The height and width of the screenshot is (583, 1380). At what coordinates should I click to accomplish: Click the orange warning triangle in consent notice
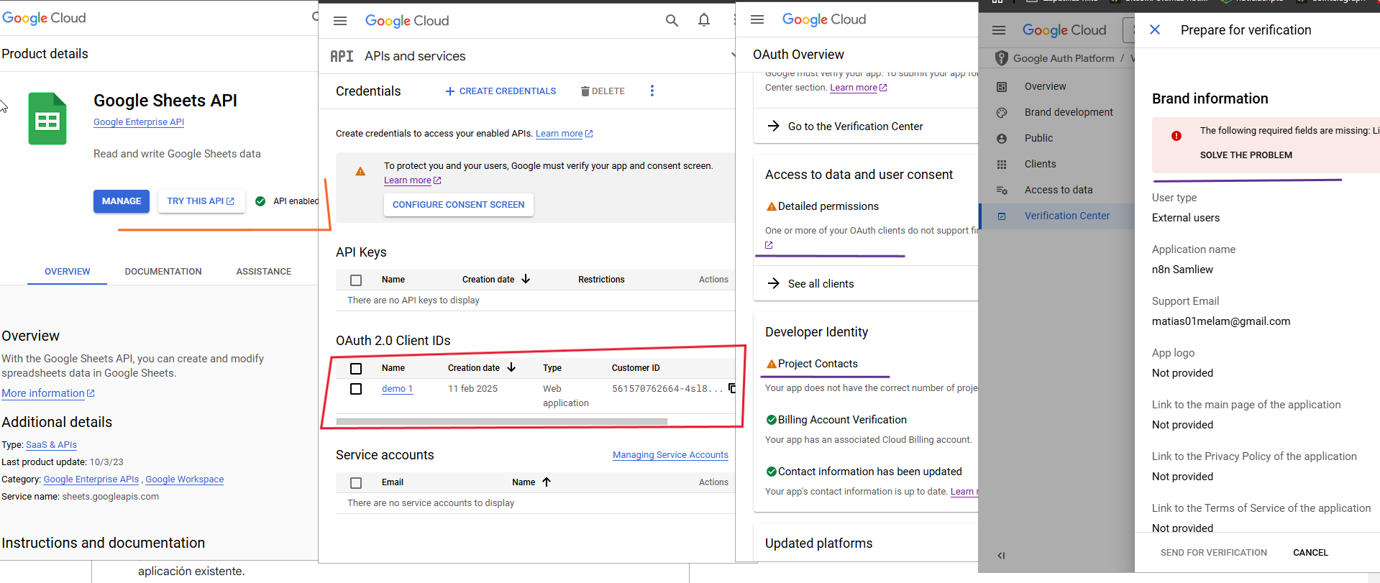pos(360,171)
